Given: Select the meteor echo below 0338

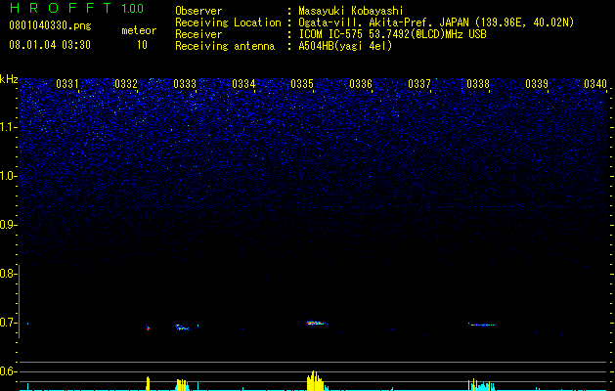Looking at the screenshot, I should tap(482, 325).
